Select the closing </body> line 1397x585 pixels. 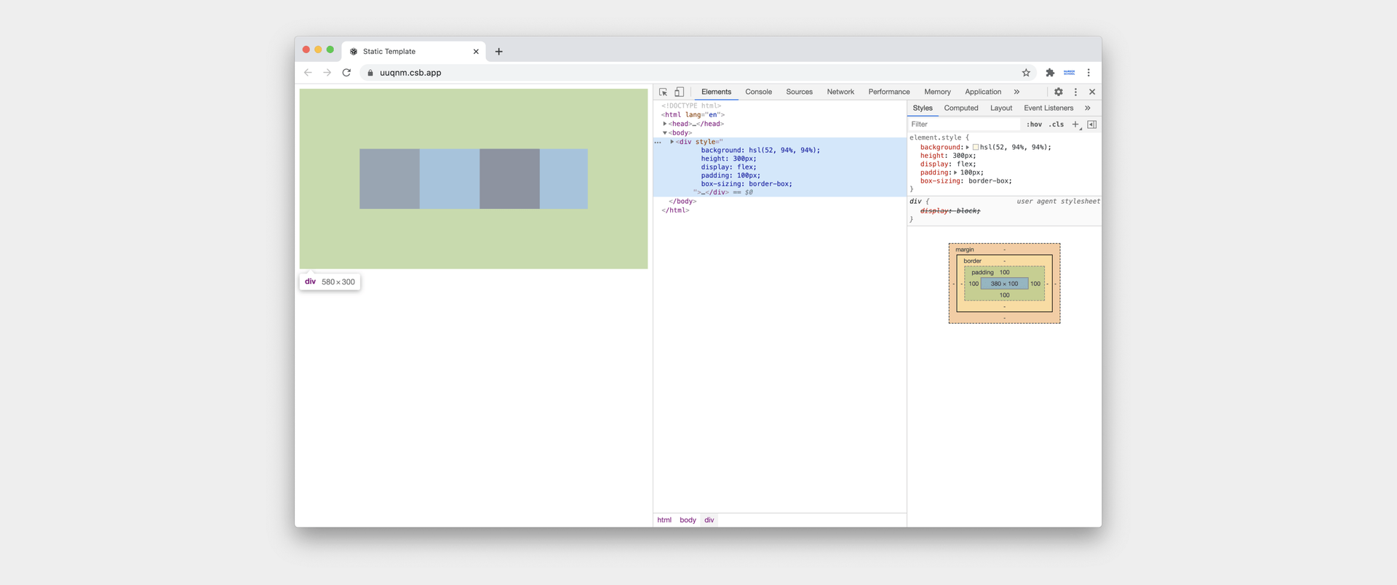pos(682,202)
